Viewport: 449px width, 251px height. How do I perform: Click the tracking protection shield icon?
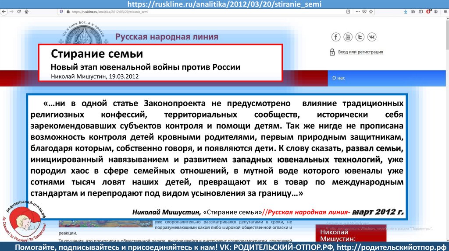click(x=61, y=12)
